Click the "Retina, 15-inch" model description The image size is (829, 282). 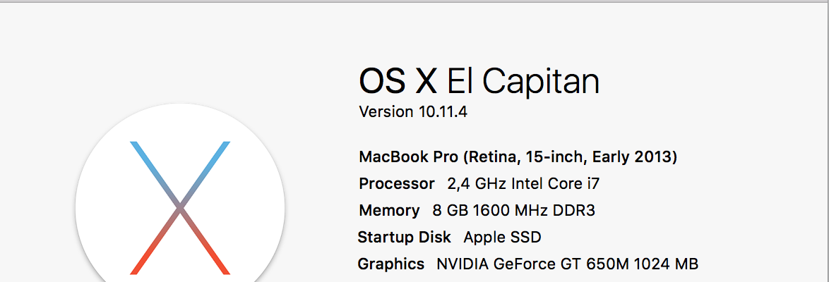(x=525, y=157)
